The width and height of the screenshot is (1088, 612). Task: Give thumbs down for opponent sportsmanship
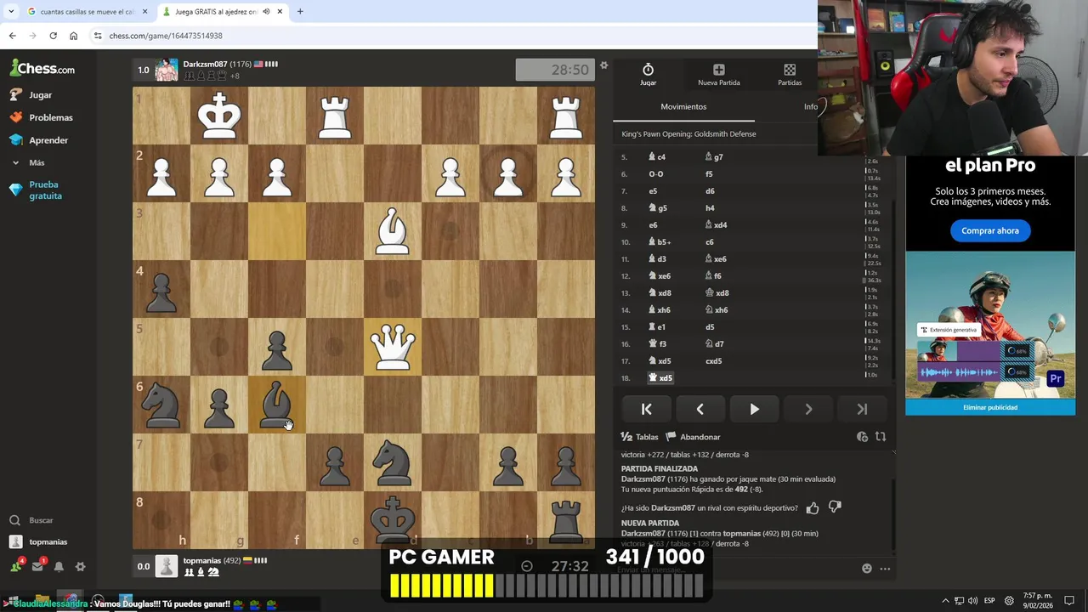pyautogui.click(x=835, y=507)
